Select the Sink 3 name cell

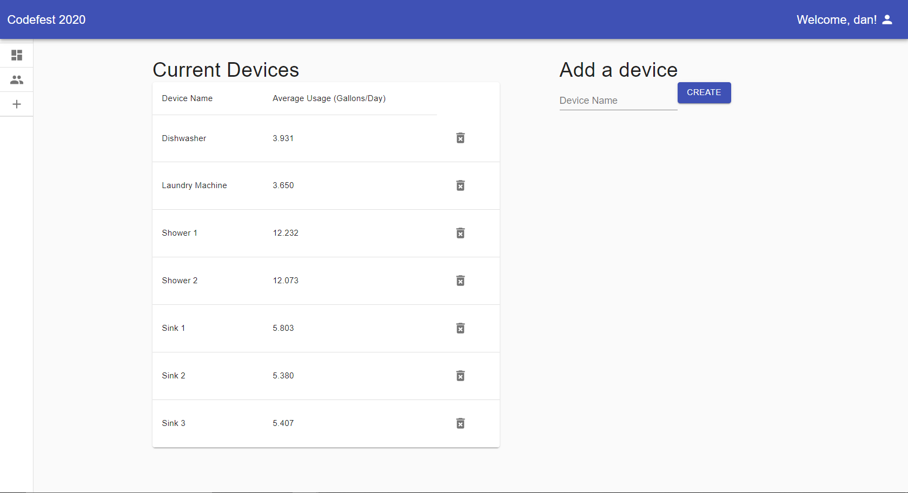[x=174, y=423]
